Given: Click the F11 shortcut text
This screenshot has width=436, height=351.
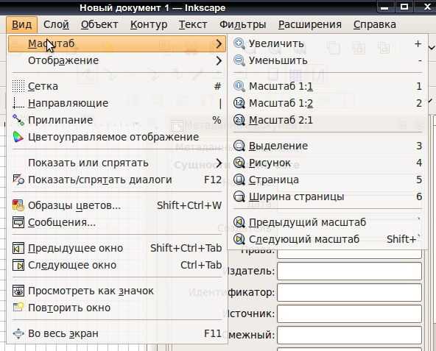Looking at the screenshot, I should (x=213, y=333).
